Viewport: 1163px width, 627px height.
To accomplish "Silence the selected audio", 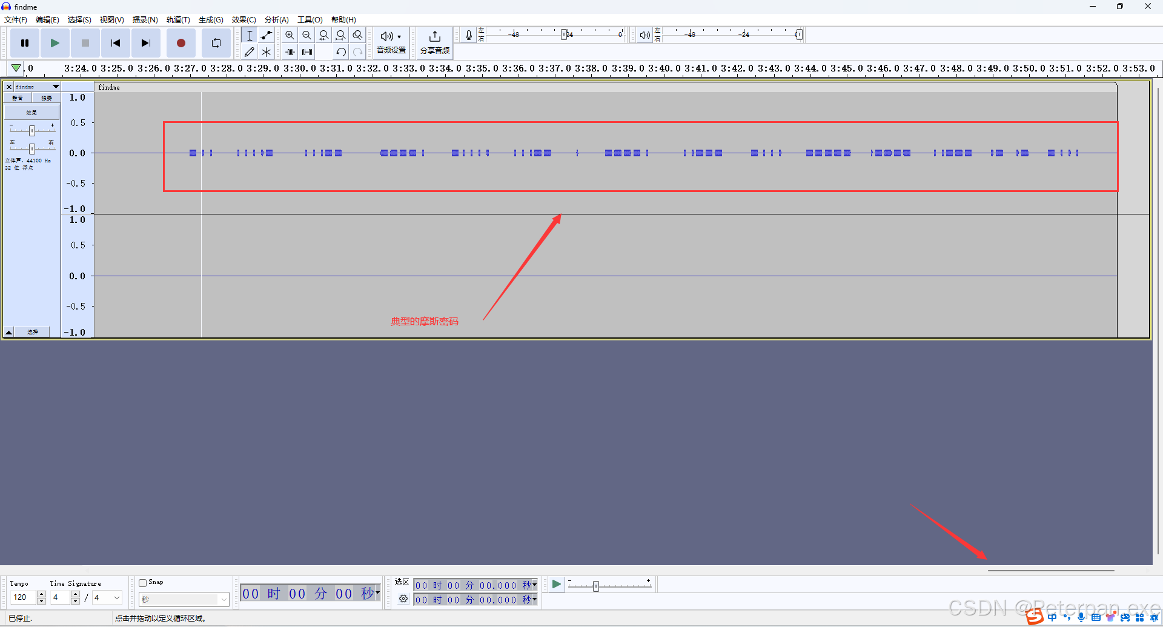I will coord(307,52).
